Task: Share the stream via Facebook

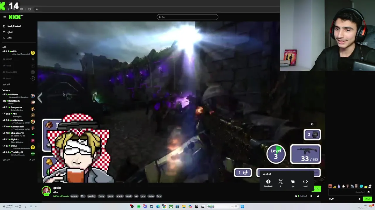Action: 268,183
